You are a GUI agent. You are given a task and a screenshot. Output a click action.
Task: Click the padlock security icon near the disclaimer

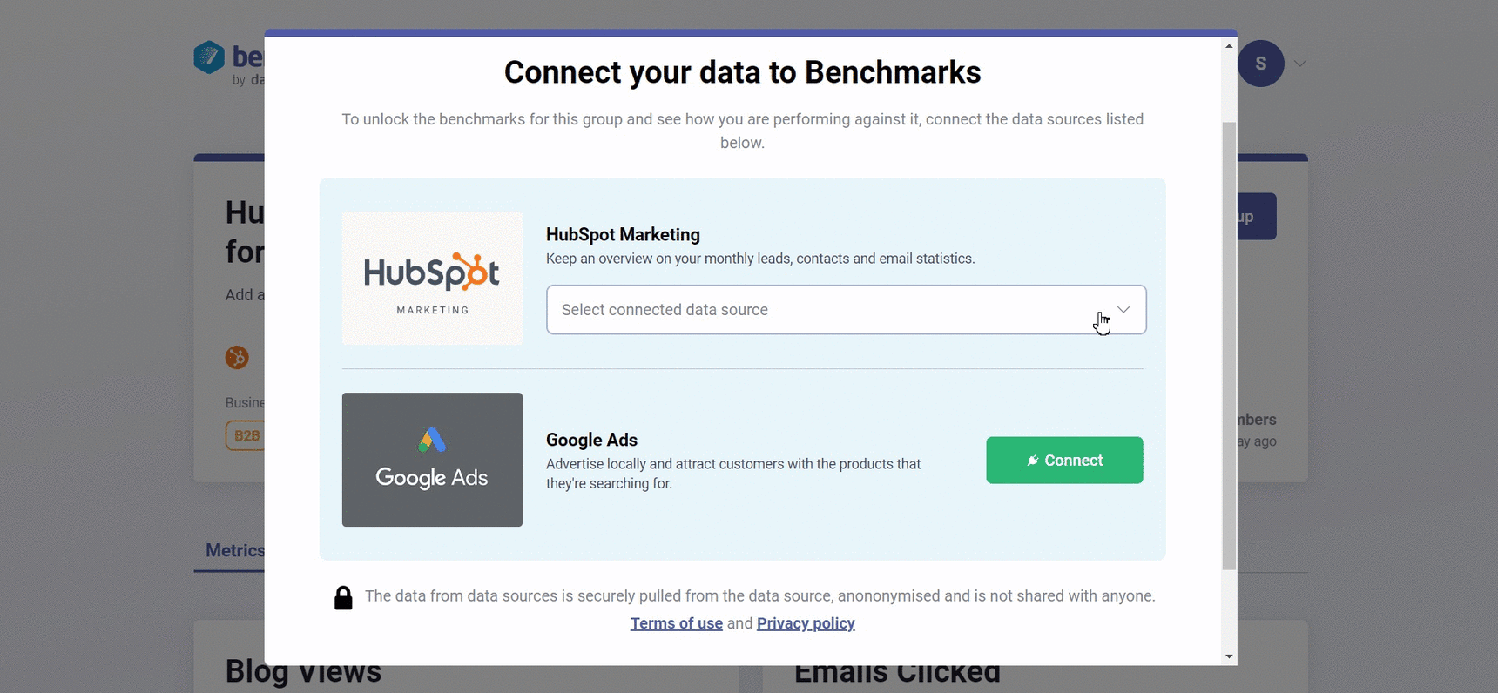pyautogui.click(x=342, y=597)
